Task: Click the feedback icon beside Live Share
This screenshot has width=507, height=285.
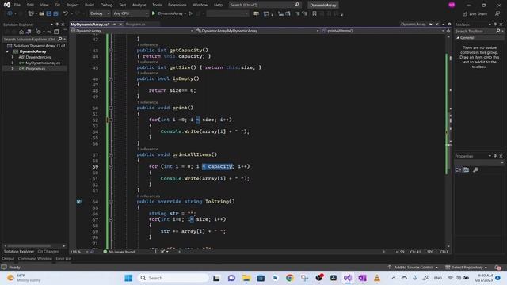Action: click(x=497, y=13)
